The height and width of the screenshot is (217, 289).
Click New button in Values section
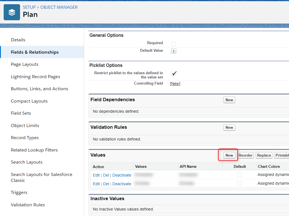[x=229, y=155]
